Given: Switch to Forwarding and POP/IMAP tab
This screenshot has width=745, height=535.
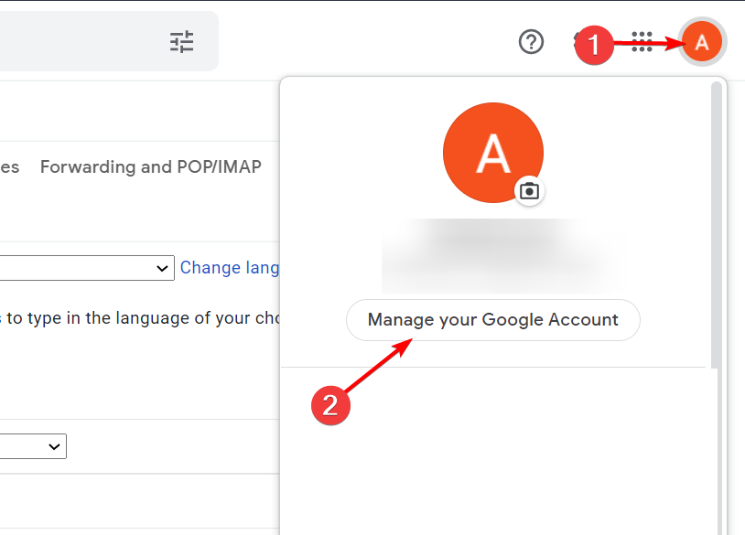Looking at the screenshot, I should [x=151, y=167].
